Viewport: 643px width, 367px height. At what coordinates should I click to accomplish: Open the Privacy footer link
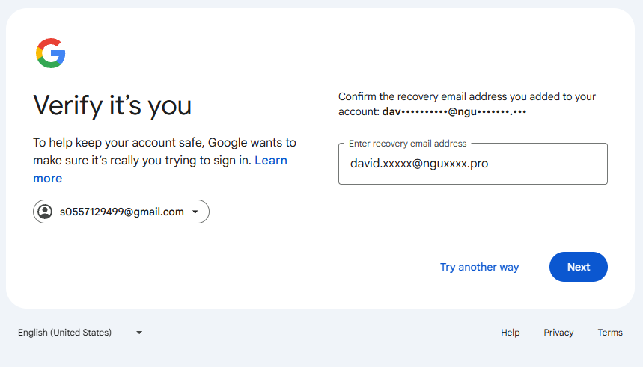558,333
